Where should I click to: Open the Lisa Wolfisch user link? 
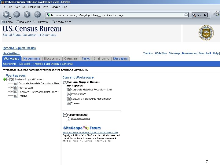11,53
